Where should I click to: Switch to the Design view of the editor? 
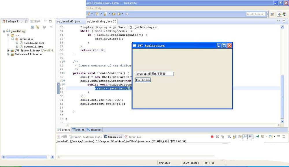[x=78, y=130]
